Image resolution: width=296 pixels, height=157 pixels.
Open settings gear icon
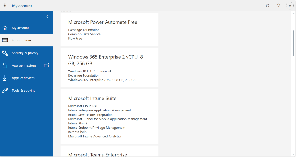pyautogui.click(x=267, y=6)
